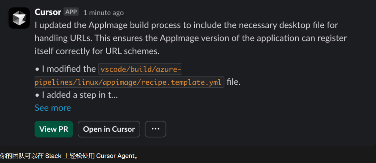
Task: Open the Cursor sender name profile
Action: point(48,12)
